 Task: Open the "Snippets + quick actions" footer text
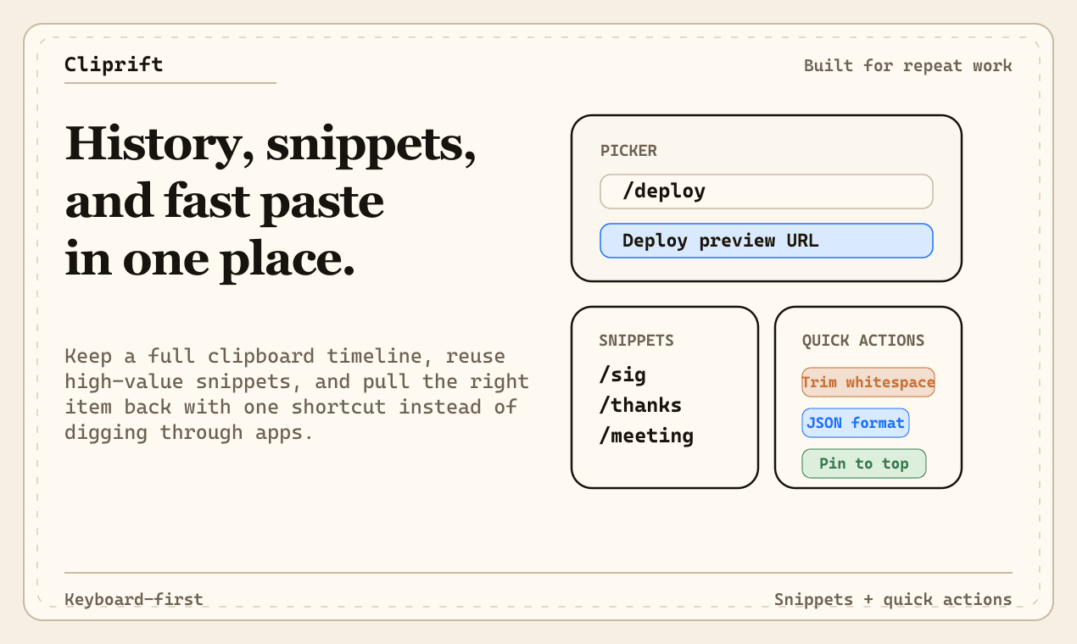892,600
